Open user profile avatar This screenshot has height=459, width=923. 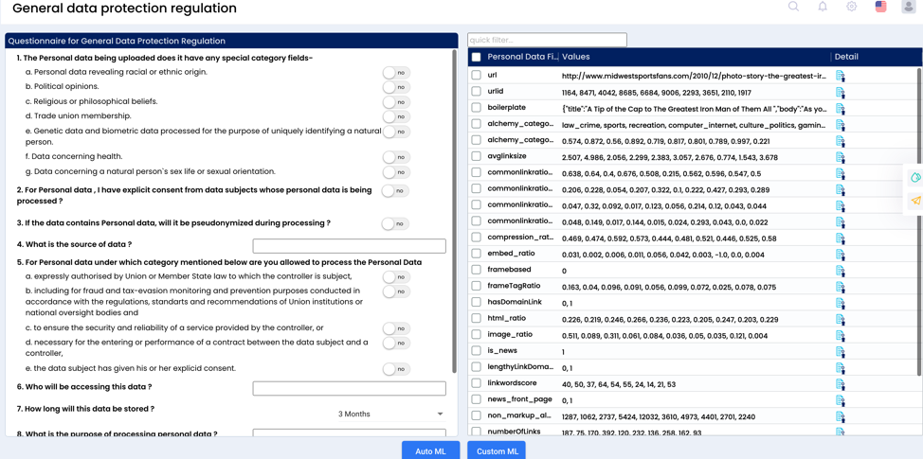tap(908, 7)
